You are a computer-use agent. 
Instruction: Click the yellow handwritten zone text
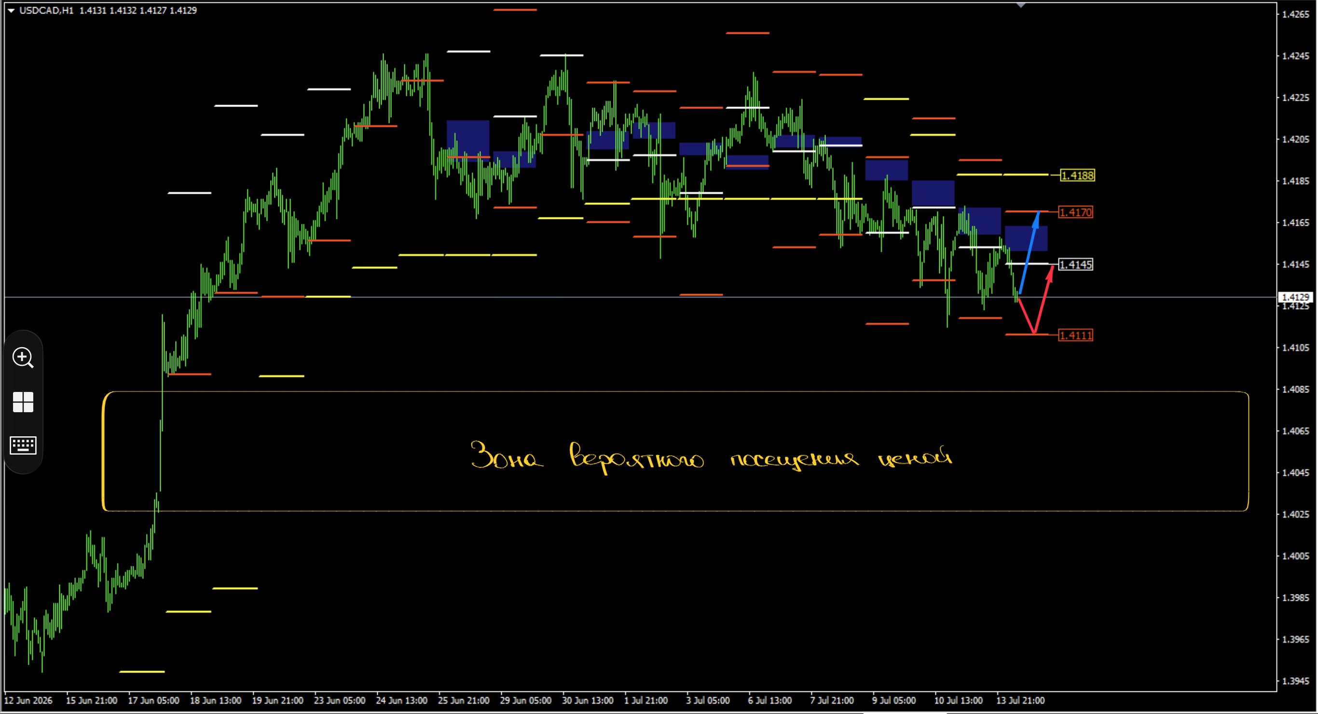pyautogui.click(x=711, y=456)
